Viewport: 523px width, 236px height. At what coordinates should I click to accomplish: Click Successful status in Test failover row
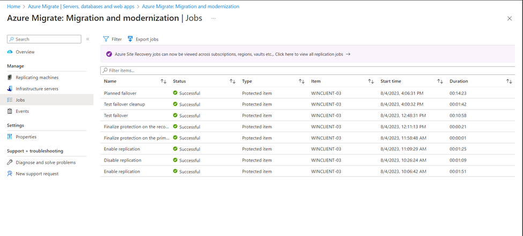pos(189,116)
